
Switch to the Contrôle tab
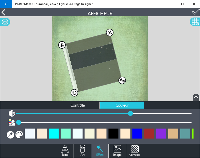(78, 105)
